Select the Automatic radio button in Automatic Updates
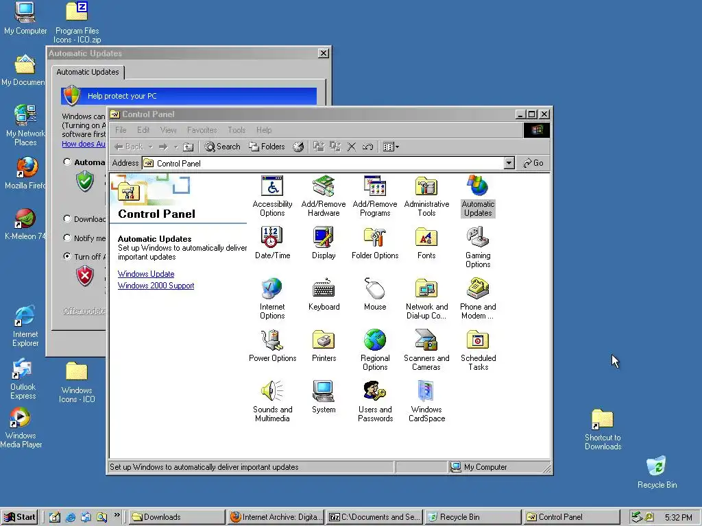The image size is (702, 526). click(x=67, y=162)
